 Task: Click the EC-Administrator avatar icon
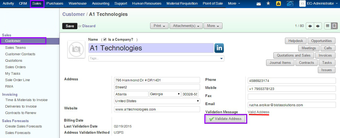point(302,4)
